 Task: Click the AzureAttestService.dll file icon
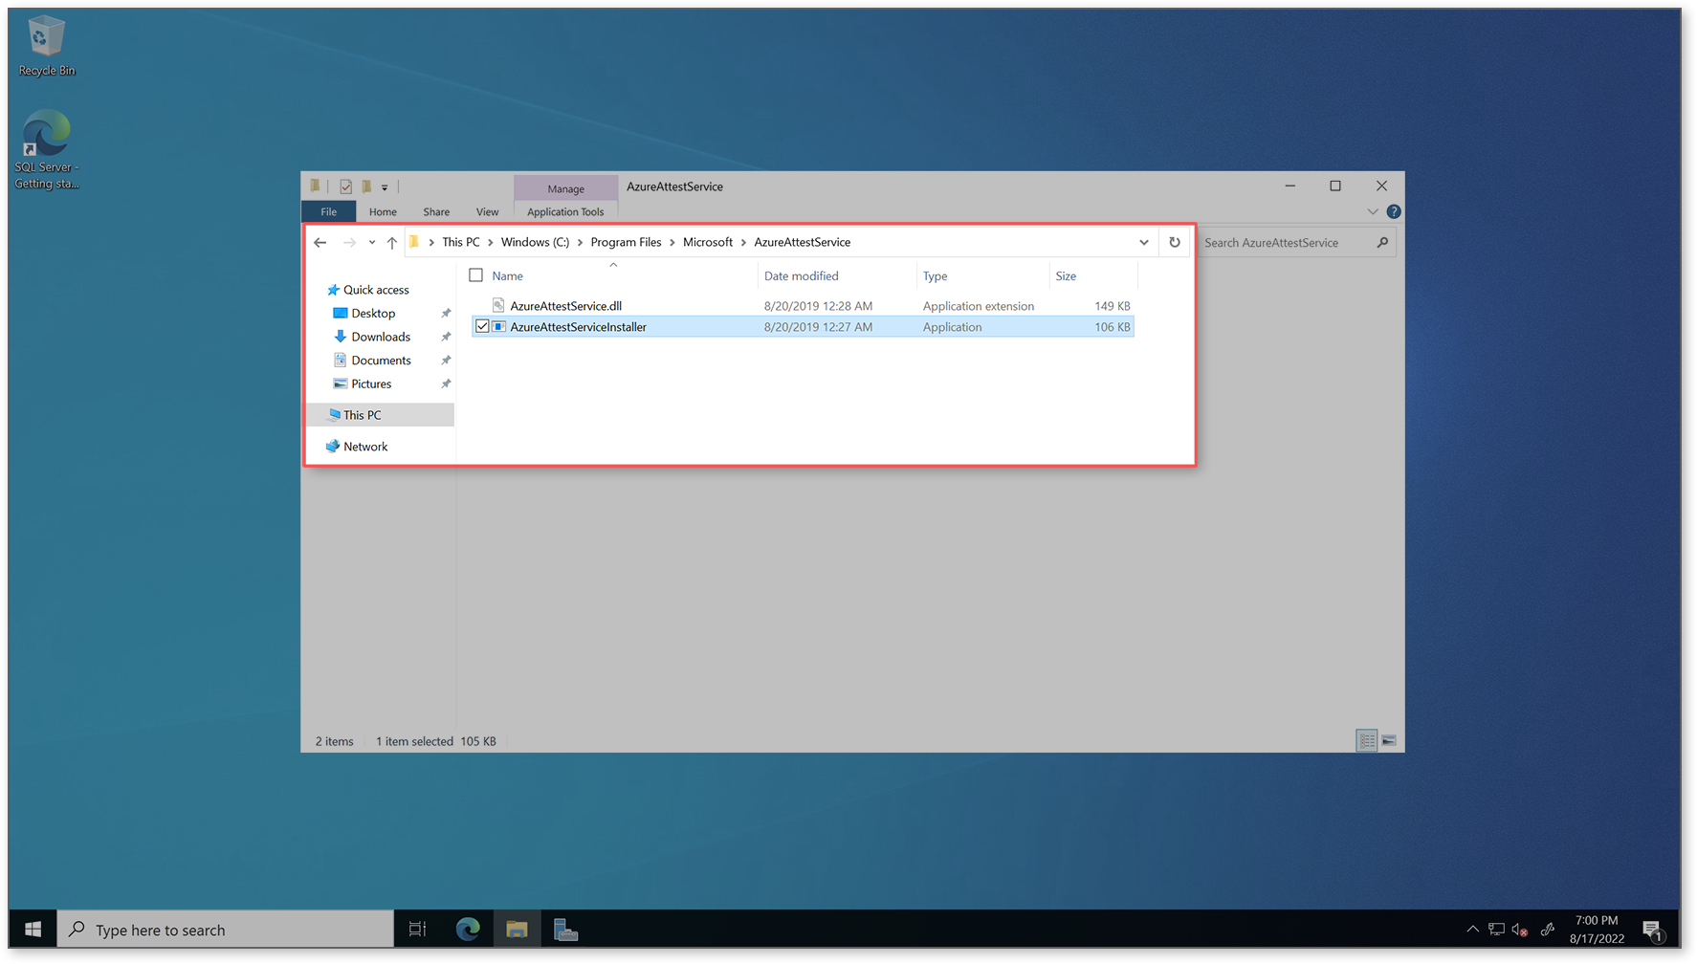[x=498, y=305]
